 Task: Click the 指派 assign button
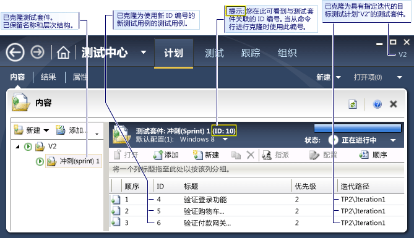coord(275,155)
